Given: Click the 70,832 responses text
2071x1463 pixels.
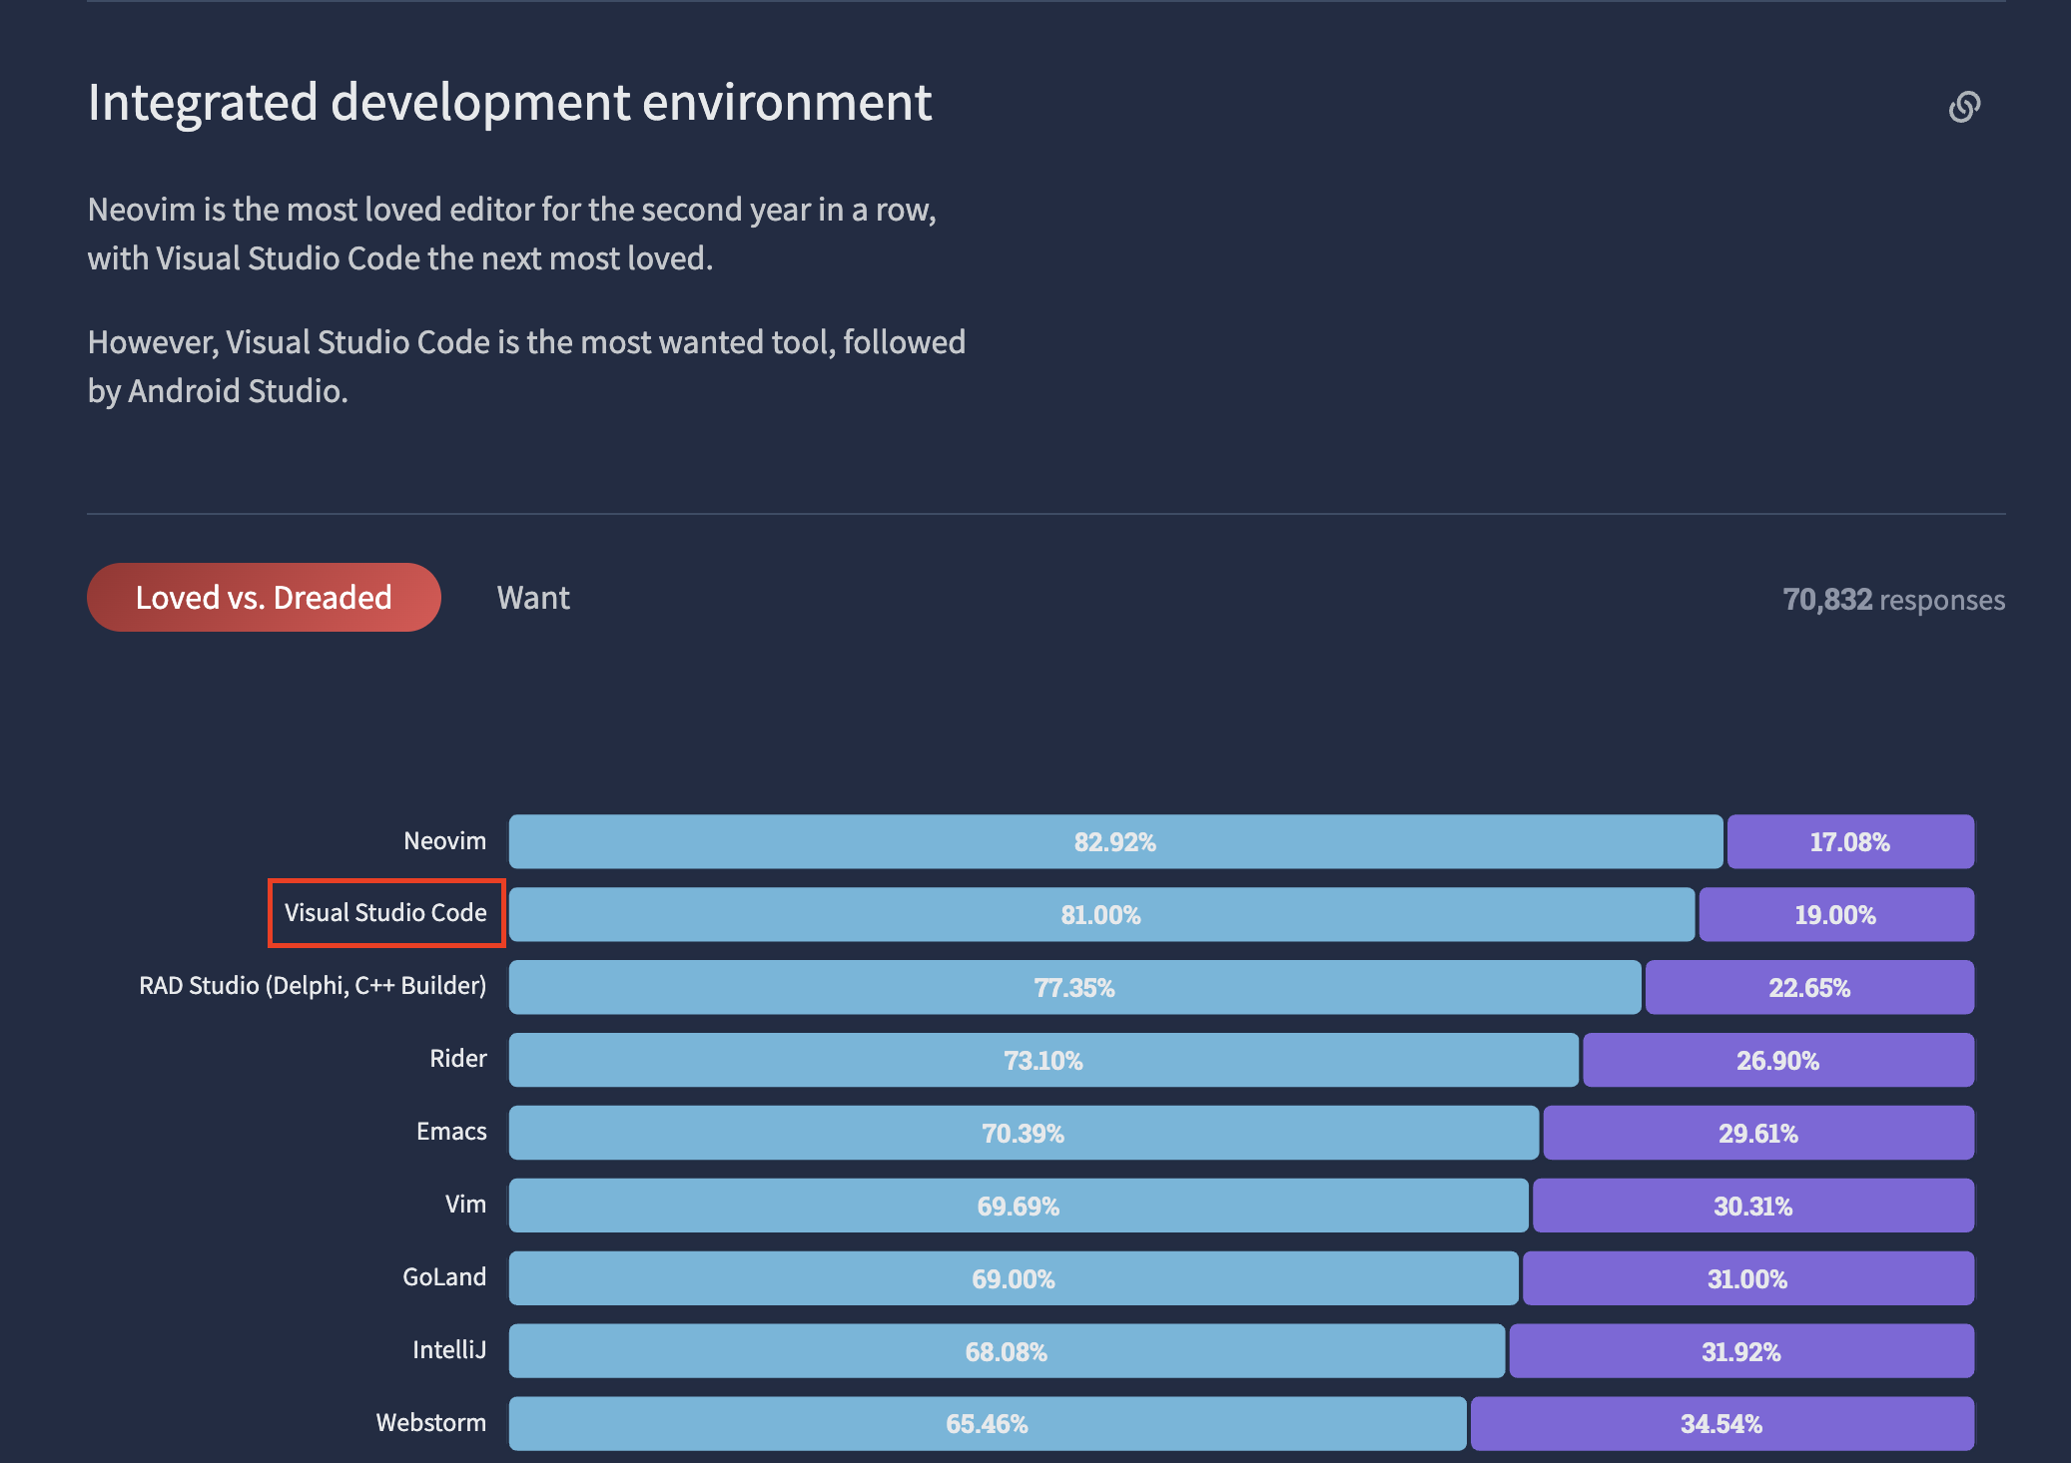Looking at the screenshot, I should 1893,599.
